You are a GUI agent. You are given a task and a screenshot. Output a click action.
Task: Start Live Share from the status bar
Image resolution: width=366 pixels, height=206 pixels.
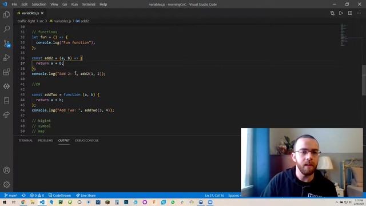tap(86, 195)
